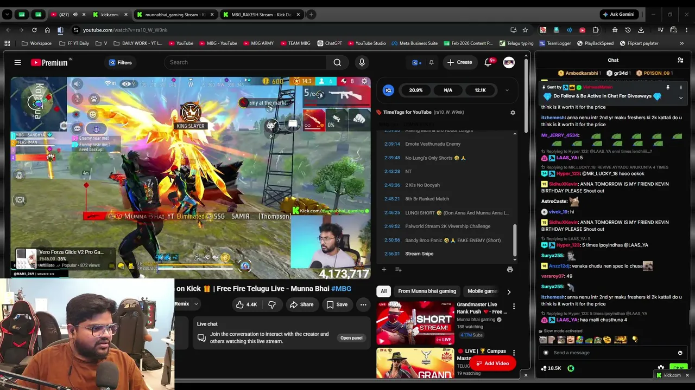Print the time tags list

click(x=510, y=269)
